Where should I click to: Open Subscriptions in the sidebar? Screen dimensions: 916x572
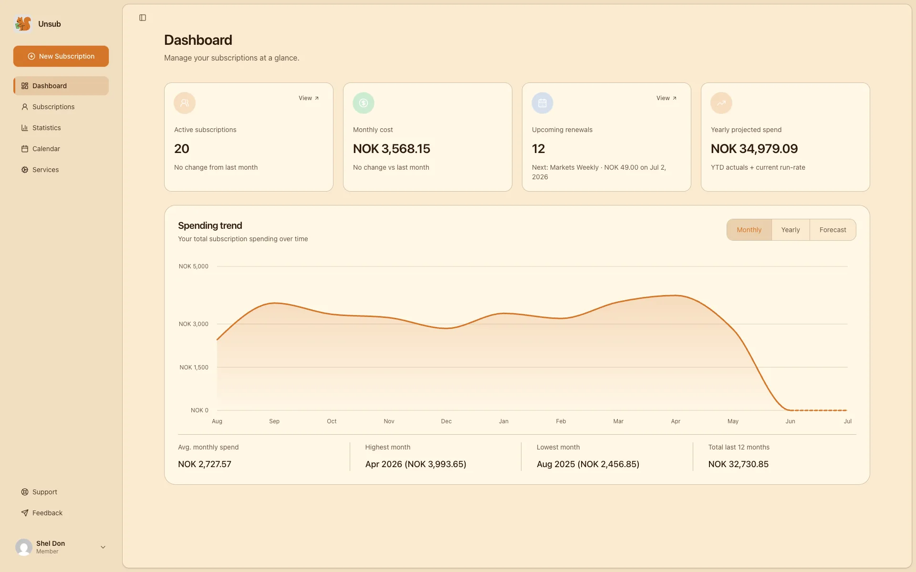point(61,107)
